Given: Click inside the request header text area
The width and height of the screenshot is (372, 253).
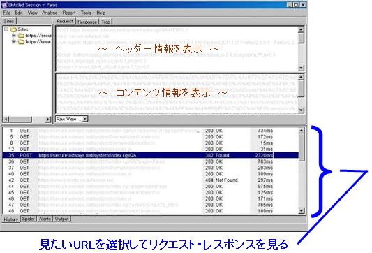Looking at the screenshot, I should coord(177,49).
